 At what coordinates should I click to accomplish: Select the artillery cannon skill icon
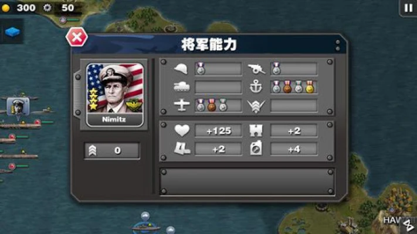click(x=256, y=69)
